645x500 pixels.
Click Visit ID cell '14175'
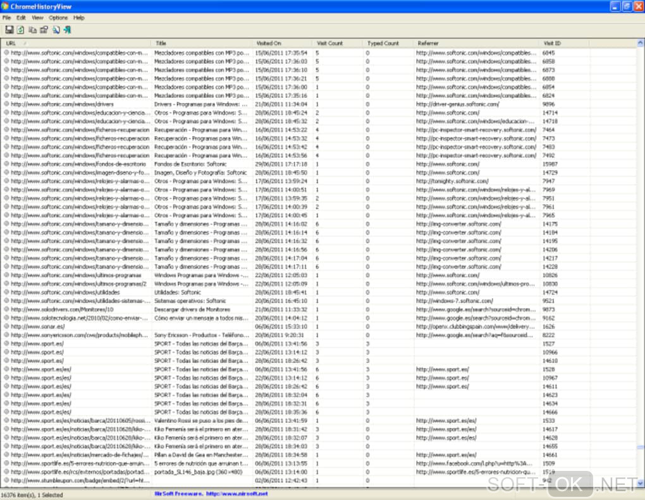550,224
